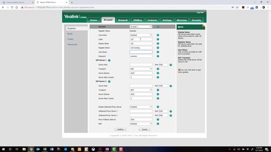
Task: Click the Proxy Fallback Interval field
Action: 141,119
